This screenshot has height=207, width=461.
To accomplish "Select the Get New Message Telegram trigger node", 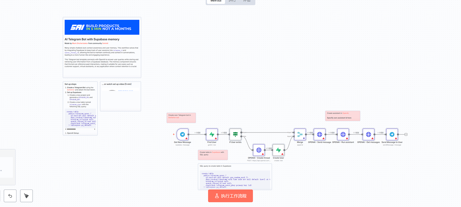I will pos(182,134).
